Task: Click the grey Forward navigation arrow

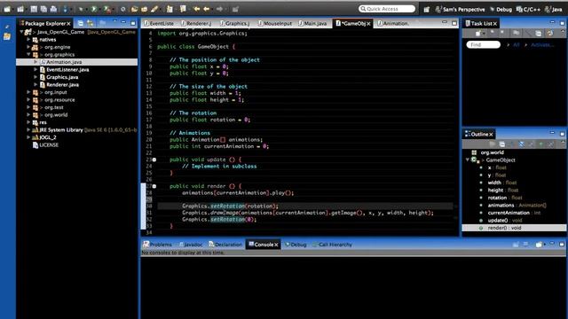Action: (219, 9)
